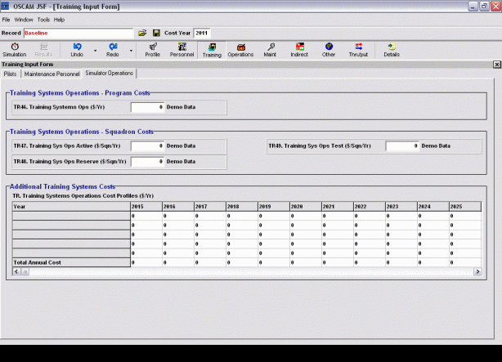Open the Thru/put toolbar icon
The height and width of the screenshot is (362, 502).
click(x=358, y=50)
